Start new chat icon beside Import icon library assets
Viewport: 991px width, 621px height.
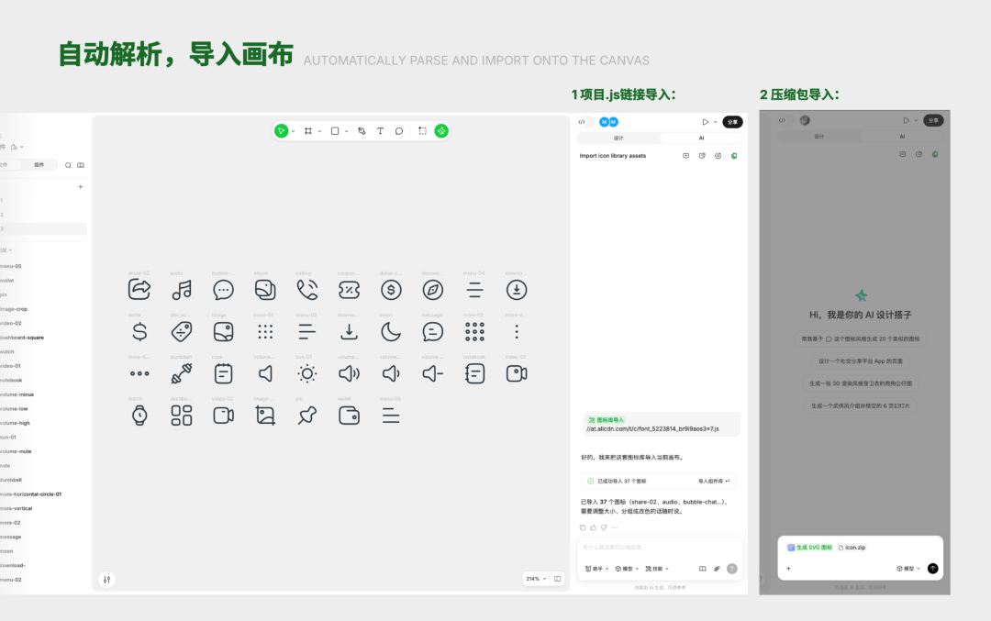[x=685, y=155]
